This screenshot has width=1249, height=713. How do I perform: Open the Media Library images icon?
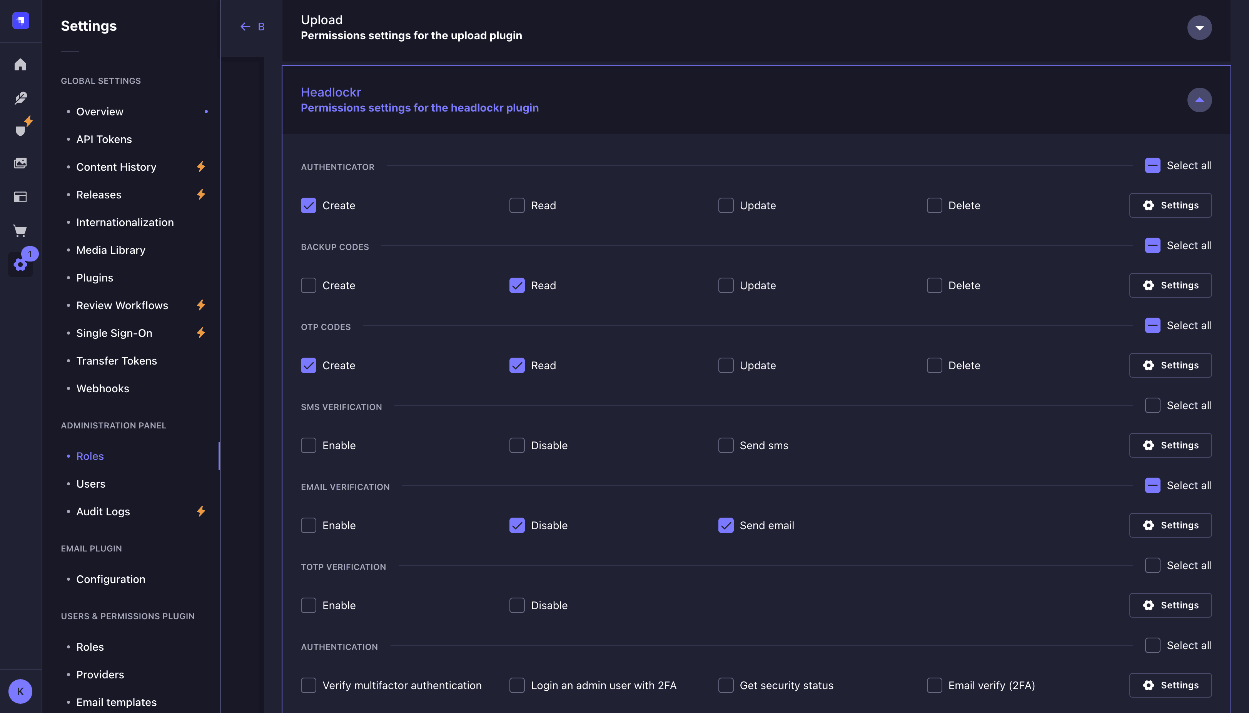coord(20,163)
